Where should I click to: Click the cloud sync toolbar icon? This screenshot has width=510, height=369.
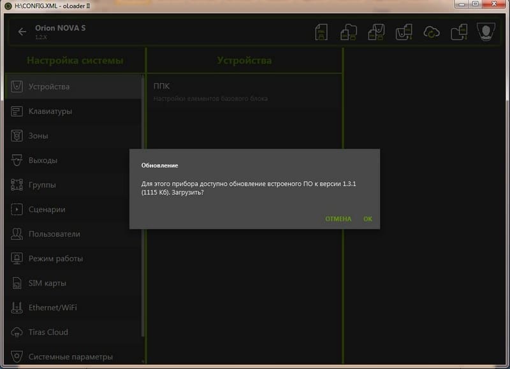coord(432,33)
